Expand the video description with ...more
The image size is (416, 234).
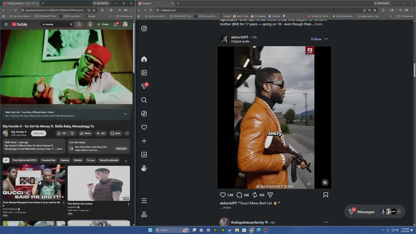point(59,149)
